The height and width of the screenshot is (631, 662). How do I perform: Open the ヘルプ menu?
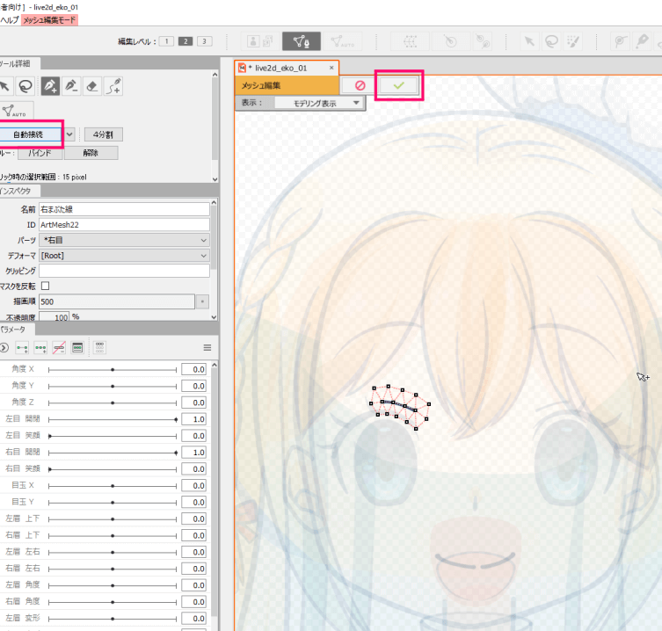point(10,20)
